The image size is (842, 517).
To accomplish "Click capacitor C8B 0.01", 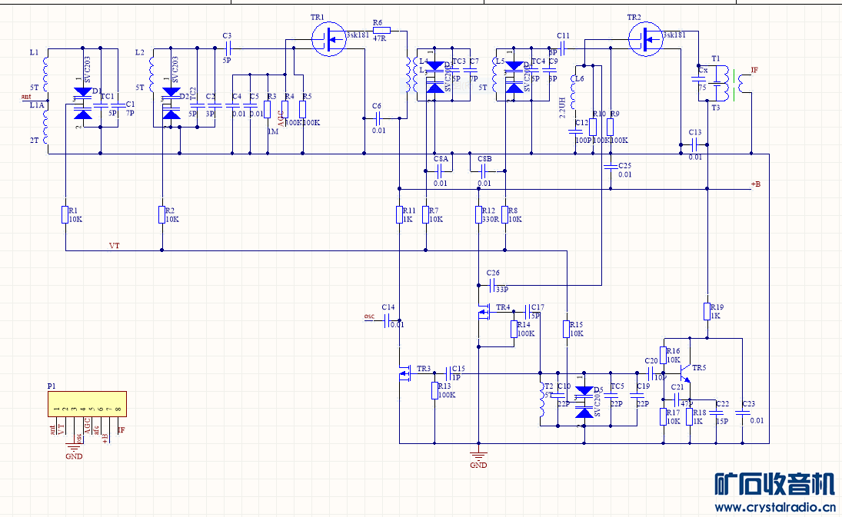I will click(484, 171).
